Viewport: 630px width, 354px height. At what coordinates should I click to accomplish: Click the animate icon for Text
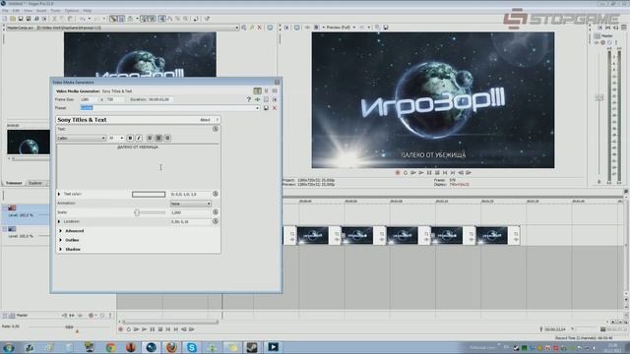(x=216, y=129)
